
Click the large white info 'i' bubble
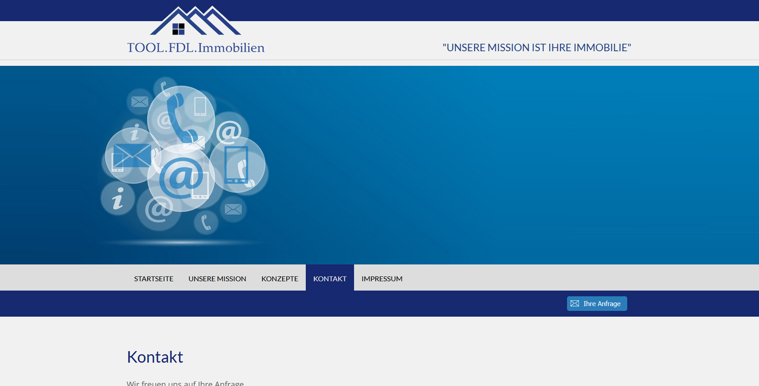click(117, 199)
